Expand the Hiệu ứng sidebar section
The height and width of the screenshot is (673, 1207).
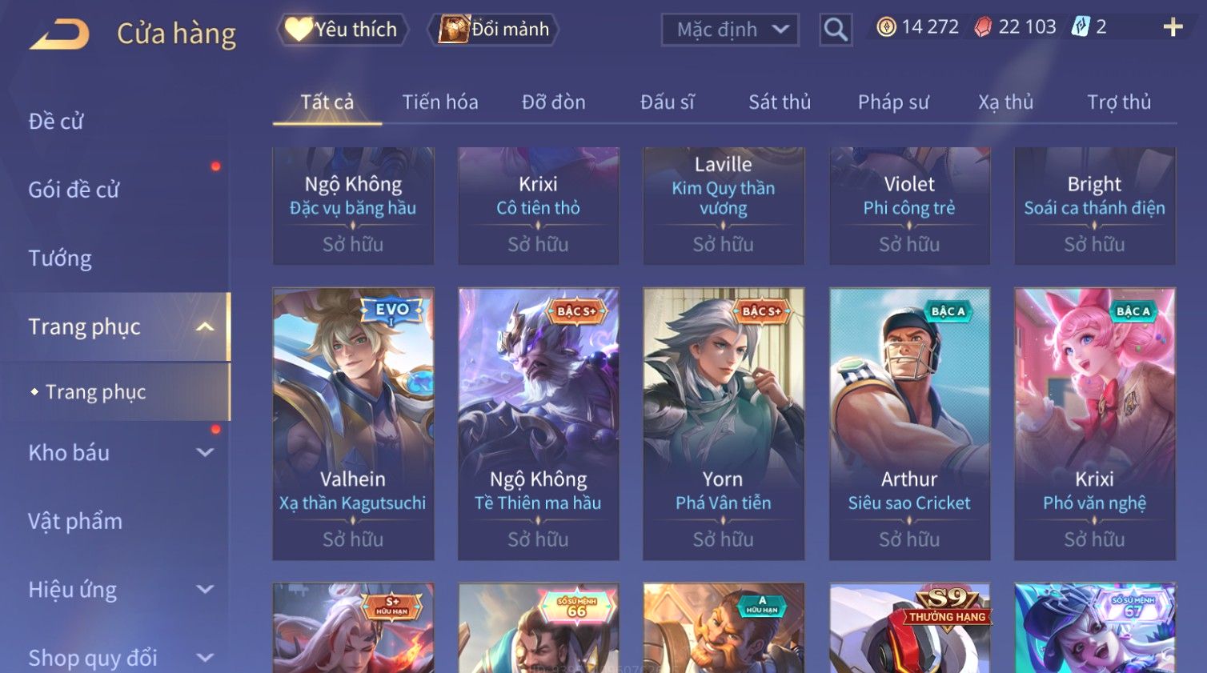(x=205, y=590)
